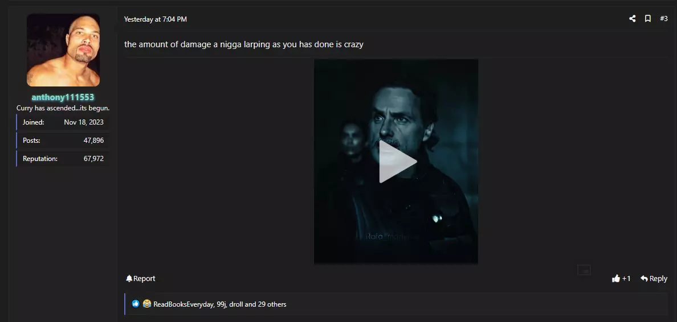Open droll's profile from reactions list

pyautogui.click(x=236, y=304)
